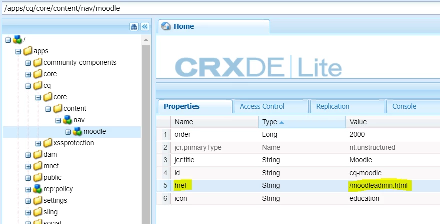Click the /moodleadmin.html value
This screenshot has width=440, height=224.
click(x=378, y=185)
